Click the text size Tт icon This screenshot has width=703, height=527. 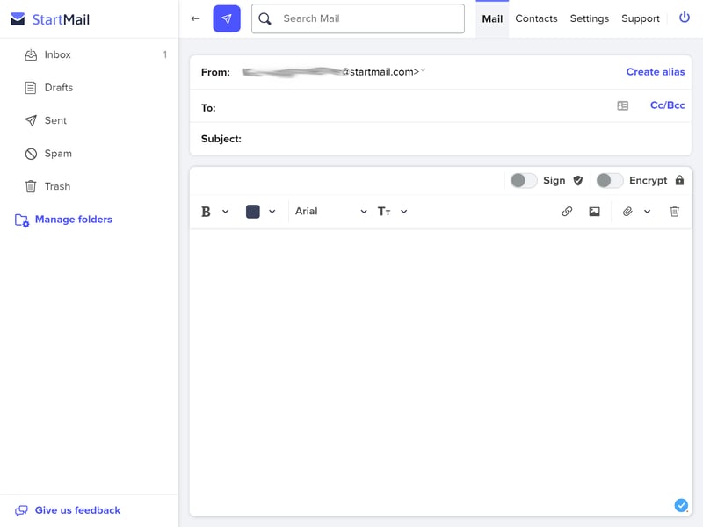coord(384,212)
